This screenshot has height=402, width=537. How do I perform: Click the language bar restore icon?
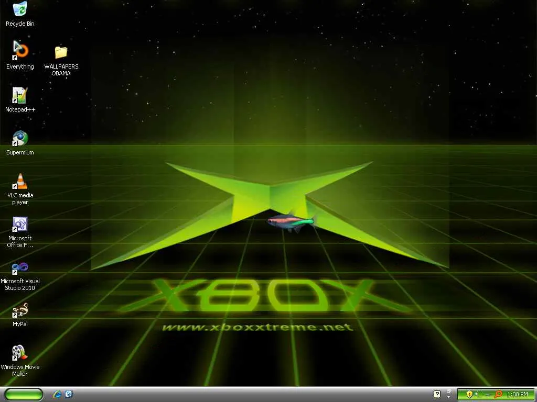[449, 391]
